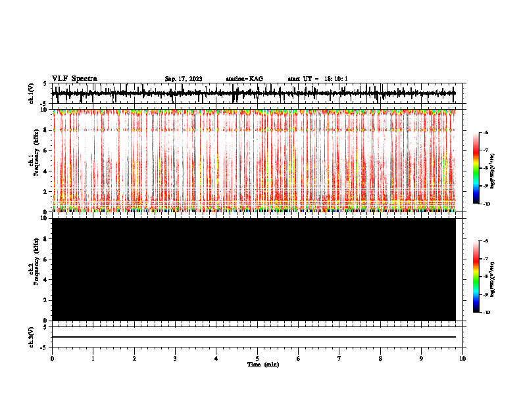Click the "-10" label on ch.1 colorbar

[486, 204]
